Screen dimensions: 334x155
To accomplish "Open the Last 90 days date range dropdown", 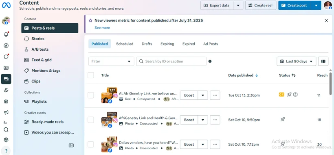I will pyautogui.click(x=297, y=61).
